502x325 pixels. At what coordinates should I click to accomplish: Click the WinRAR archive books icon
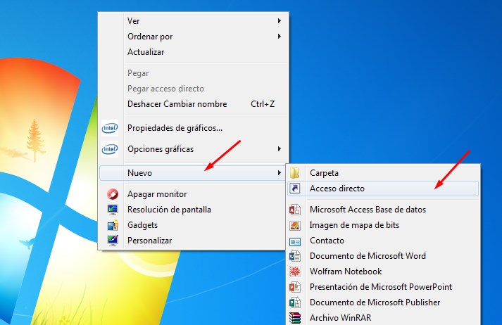point(294,318)
